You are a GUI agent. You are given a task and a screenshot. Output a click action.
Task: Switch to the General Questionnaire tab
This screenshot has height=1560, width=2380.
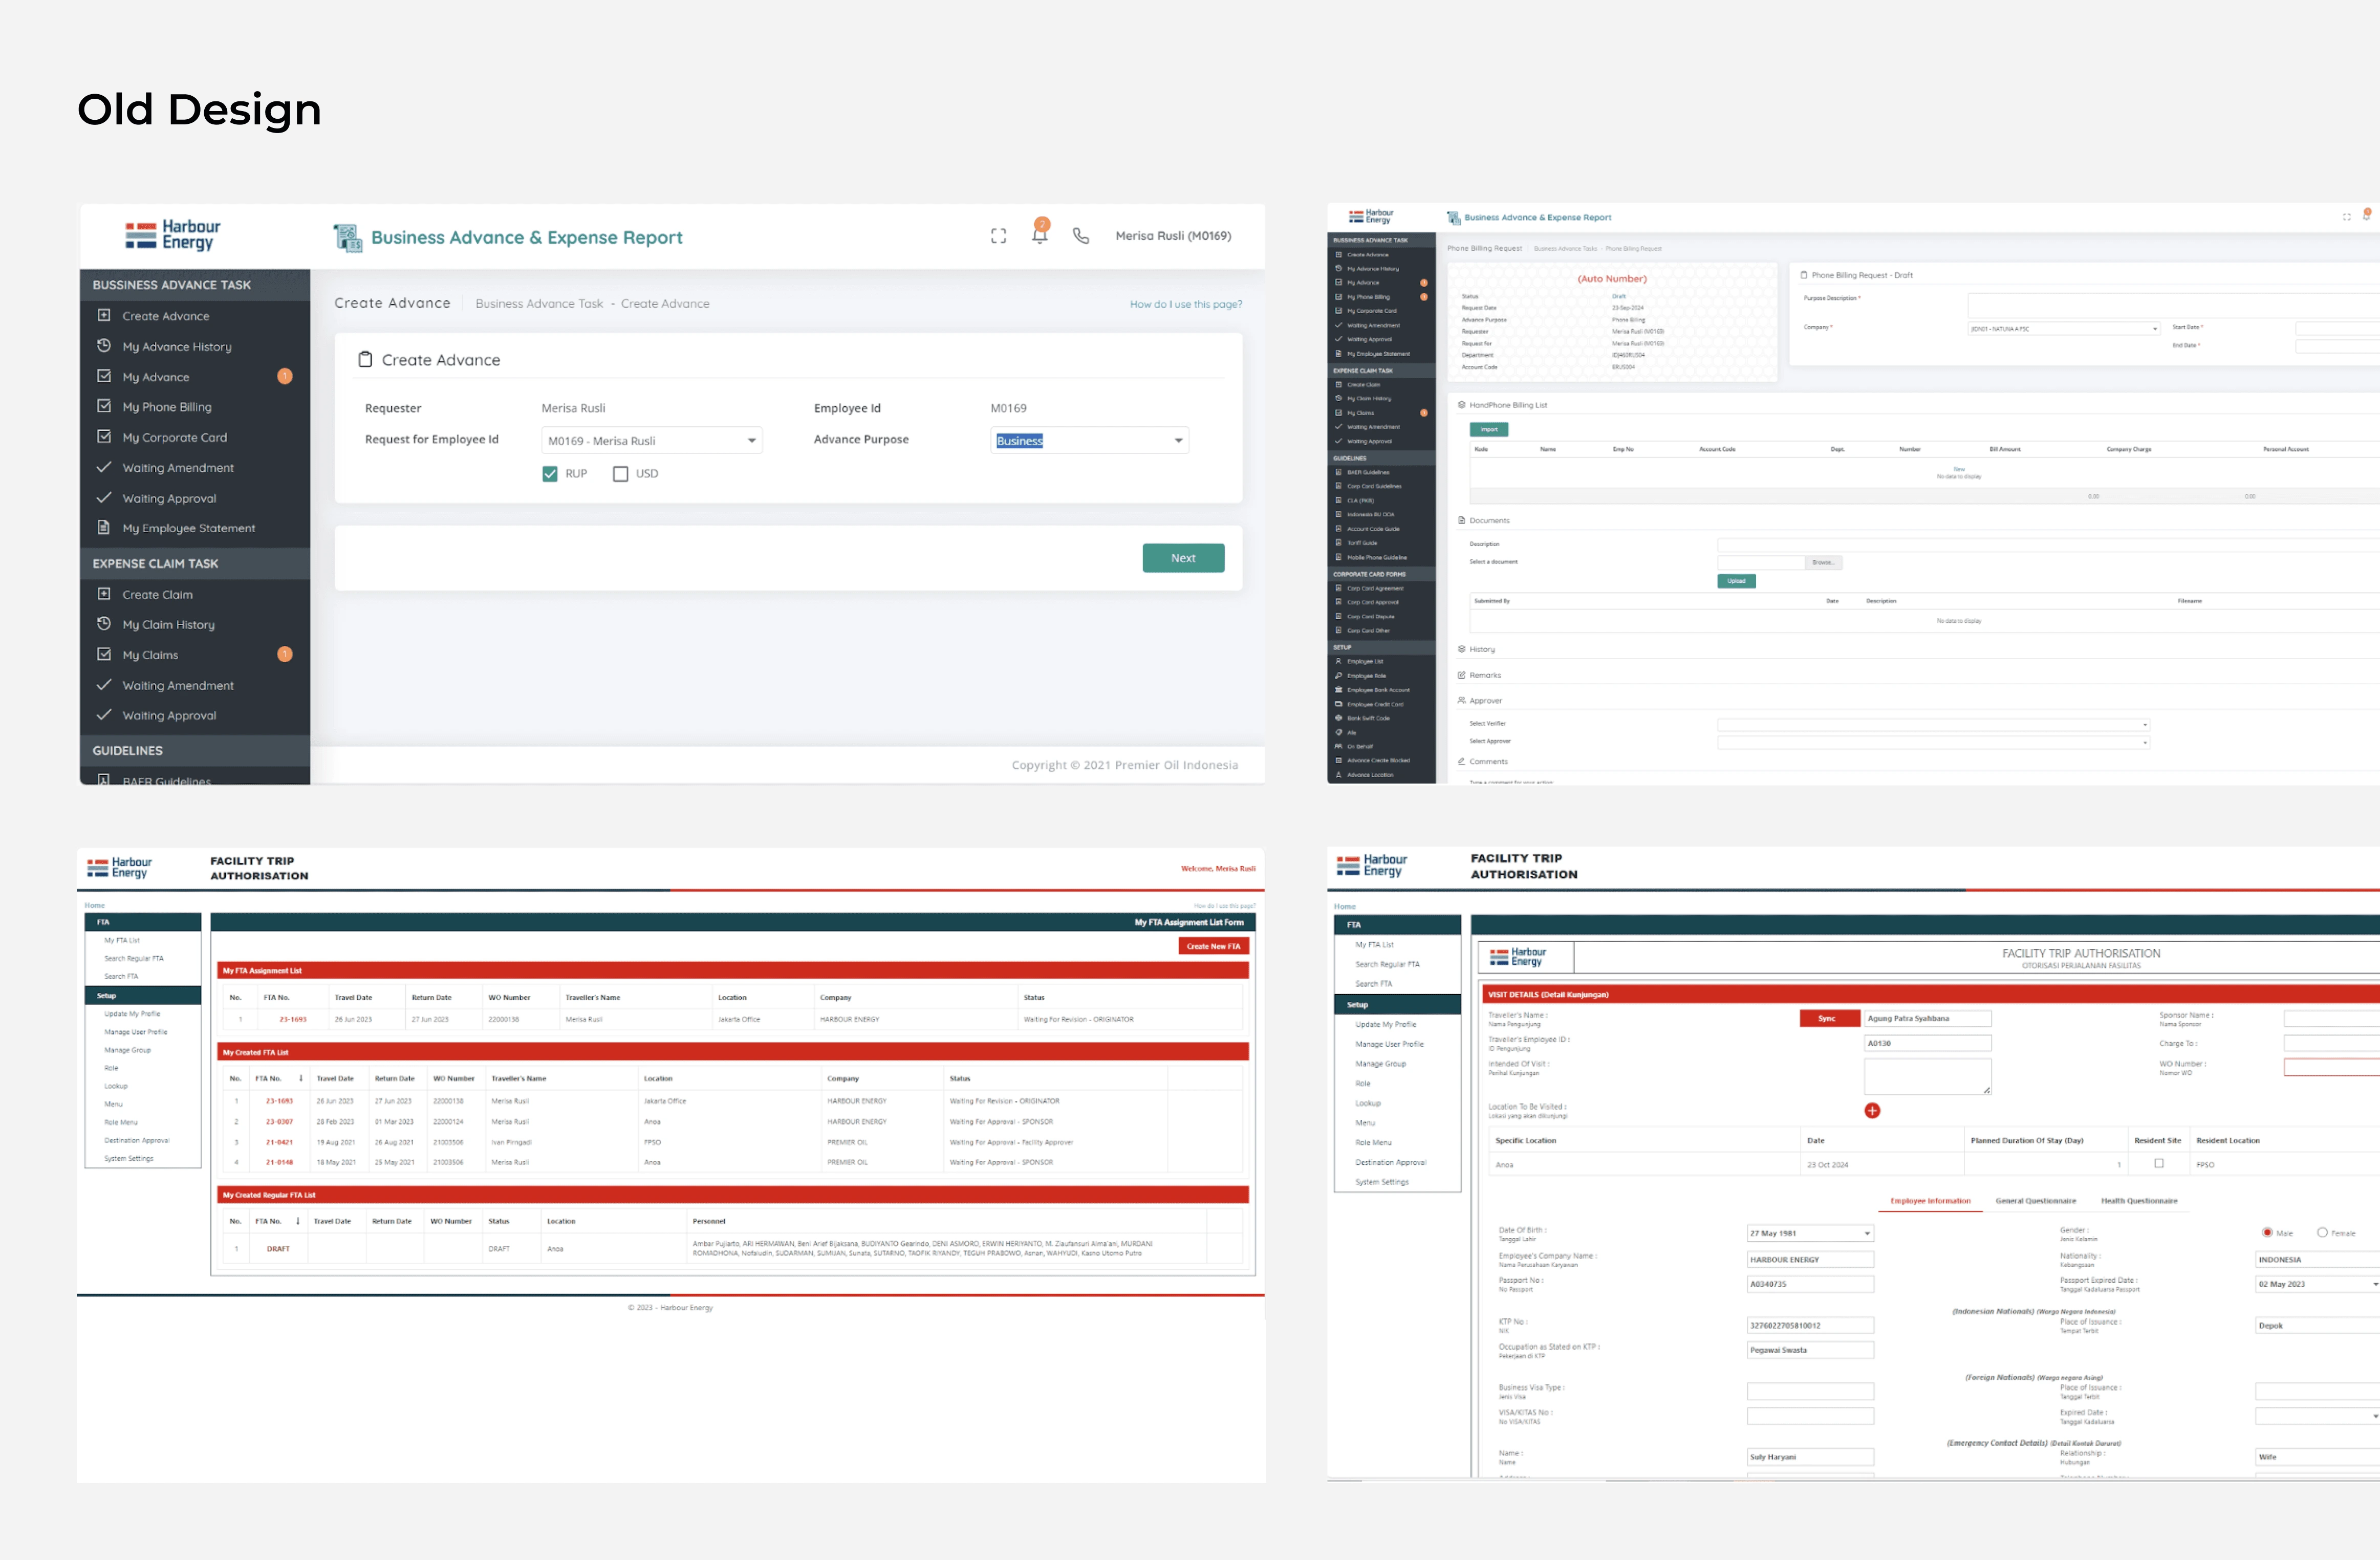2036,1200
